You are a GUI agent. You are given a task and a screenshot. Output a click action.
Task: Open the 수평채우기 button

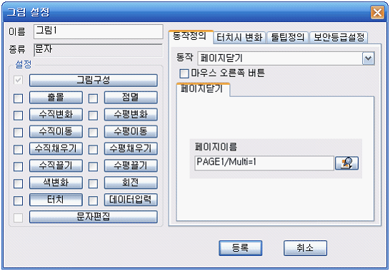(131, 148)
